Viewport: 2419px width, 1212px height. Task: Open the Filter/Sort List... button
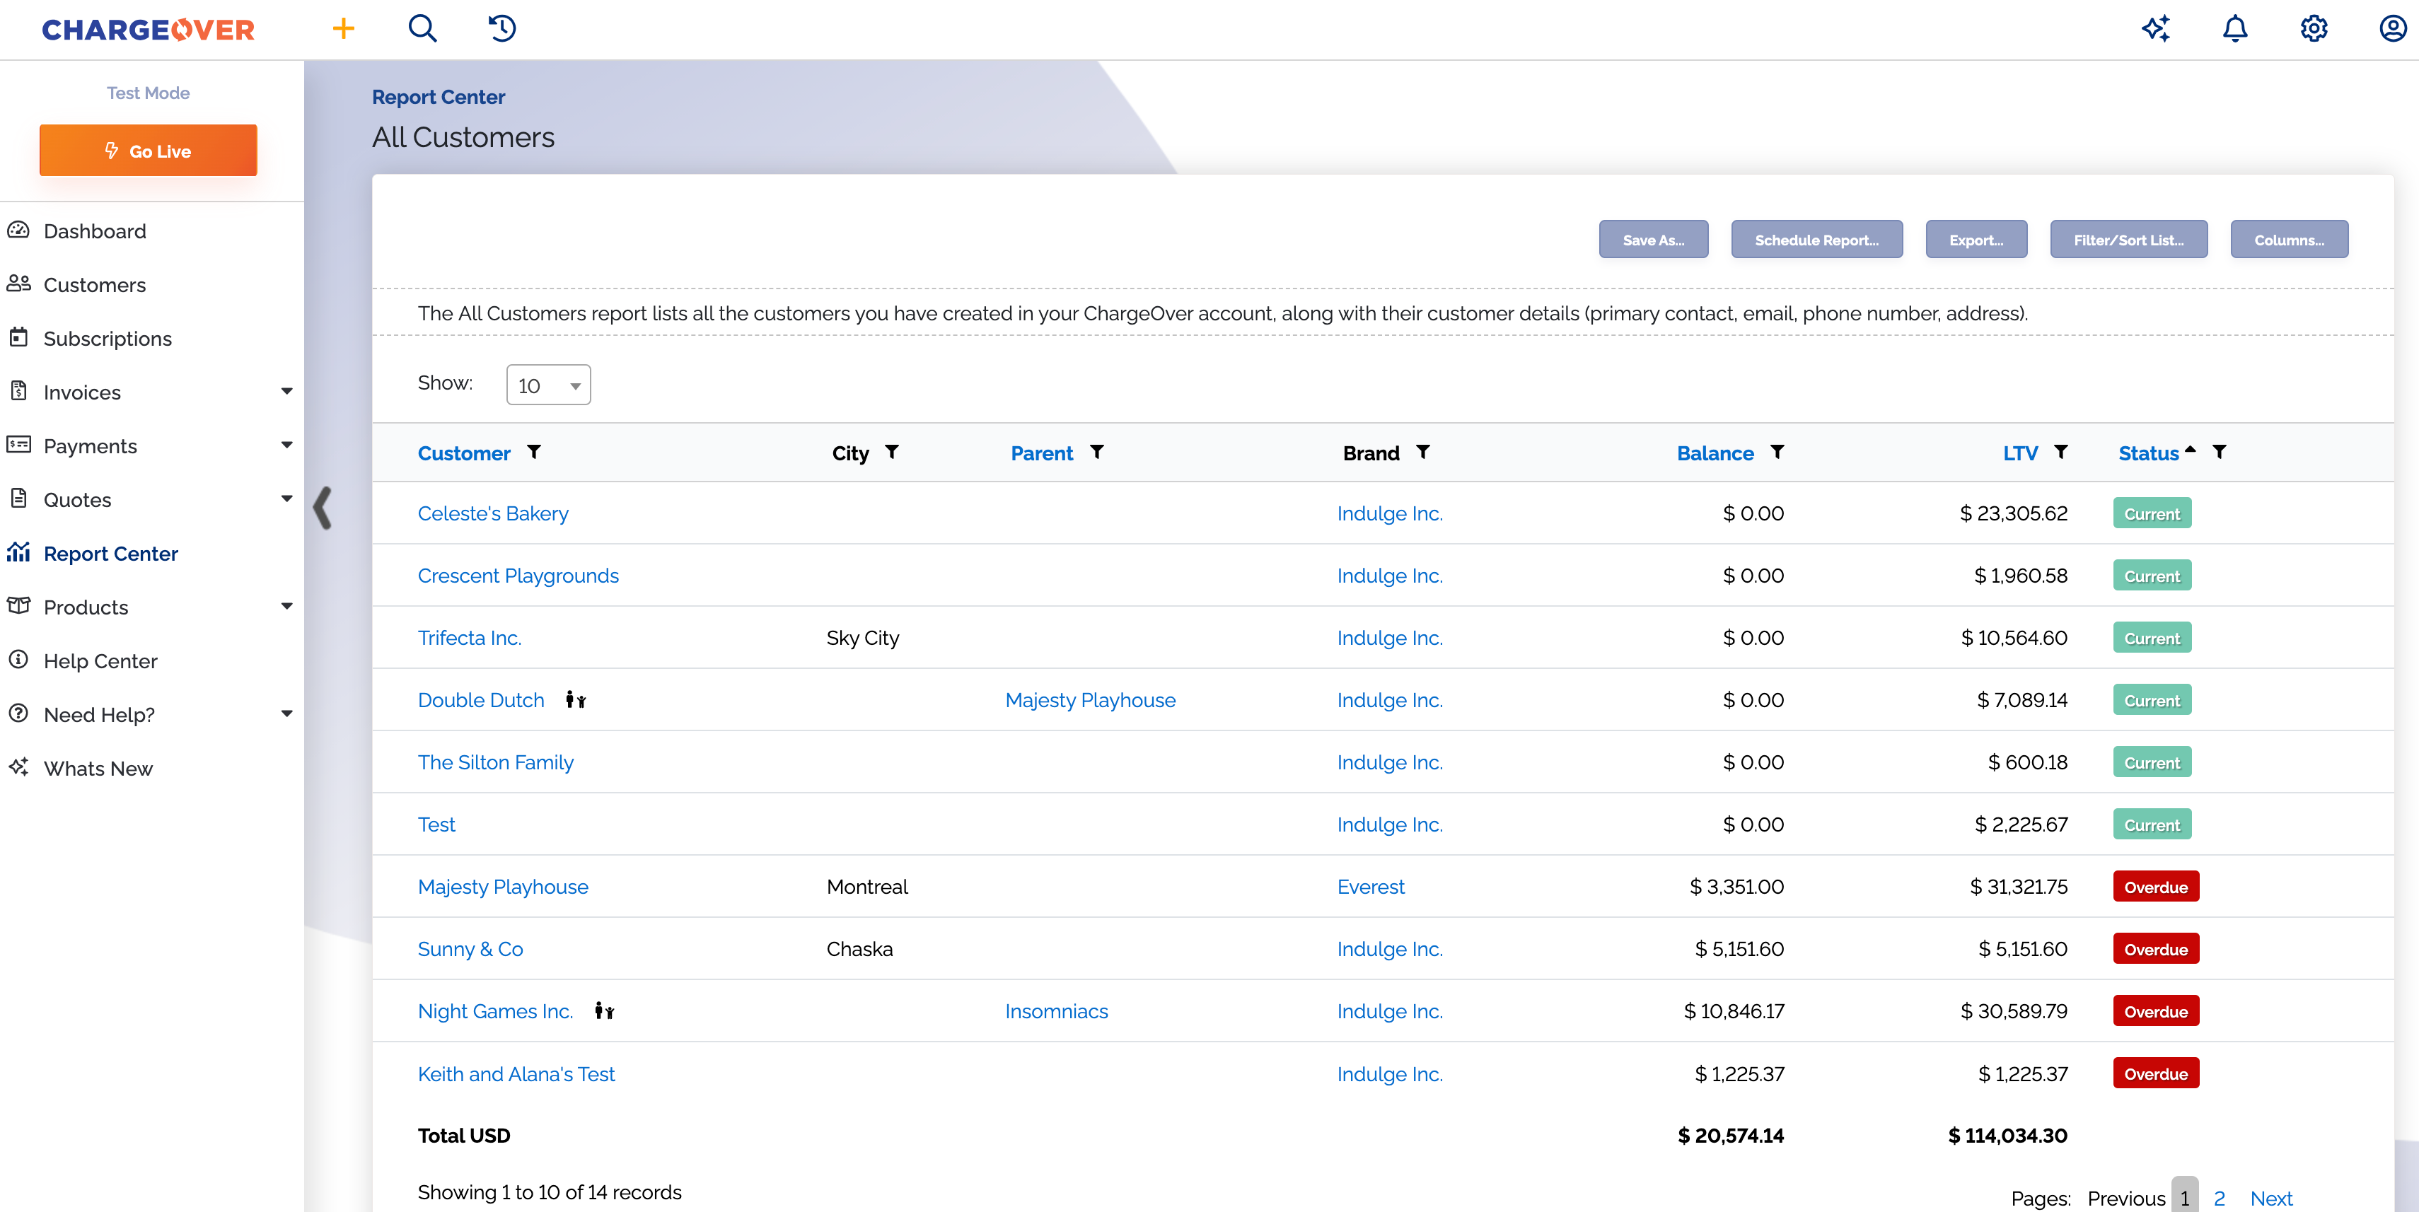[x=2129, y=240]
